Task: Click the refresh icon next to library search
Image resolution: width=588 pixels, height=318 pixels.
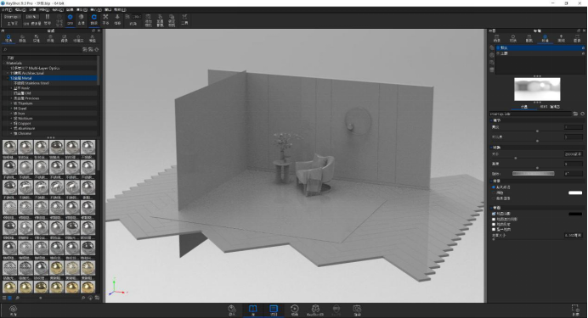Action: (97, 49)
